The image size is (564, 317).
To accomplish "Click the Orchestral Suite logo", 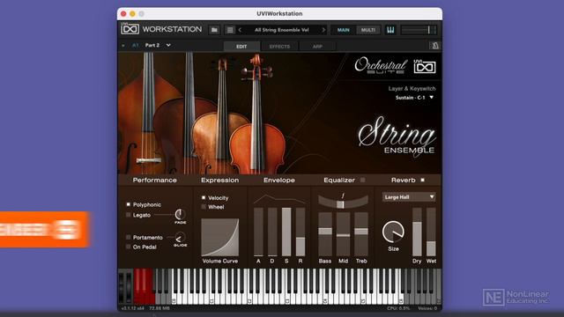I will (381, 66).
